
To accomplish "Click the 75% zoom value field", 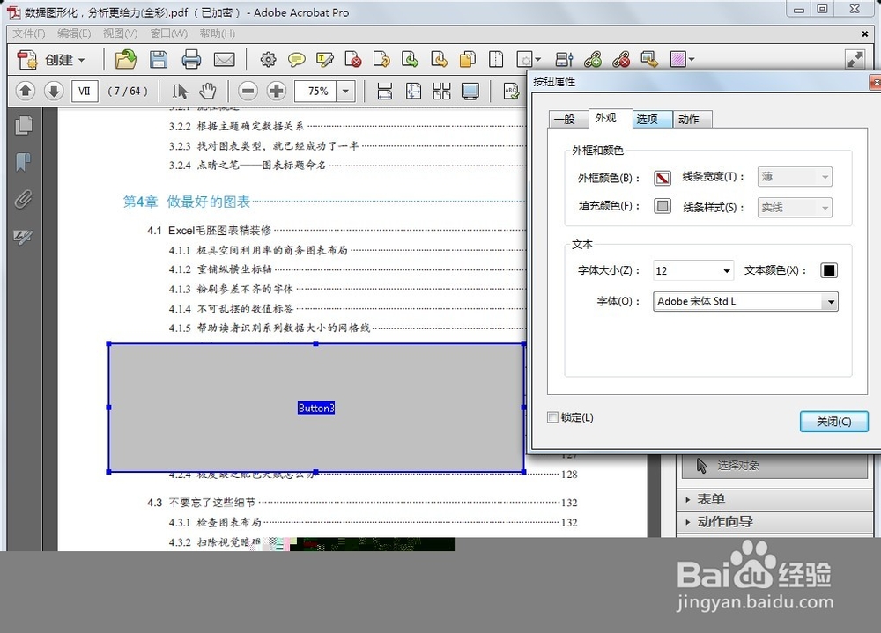I will point(316,91).
